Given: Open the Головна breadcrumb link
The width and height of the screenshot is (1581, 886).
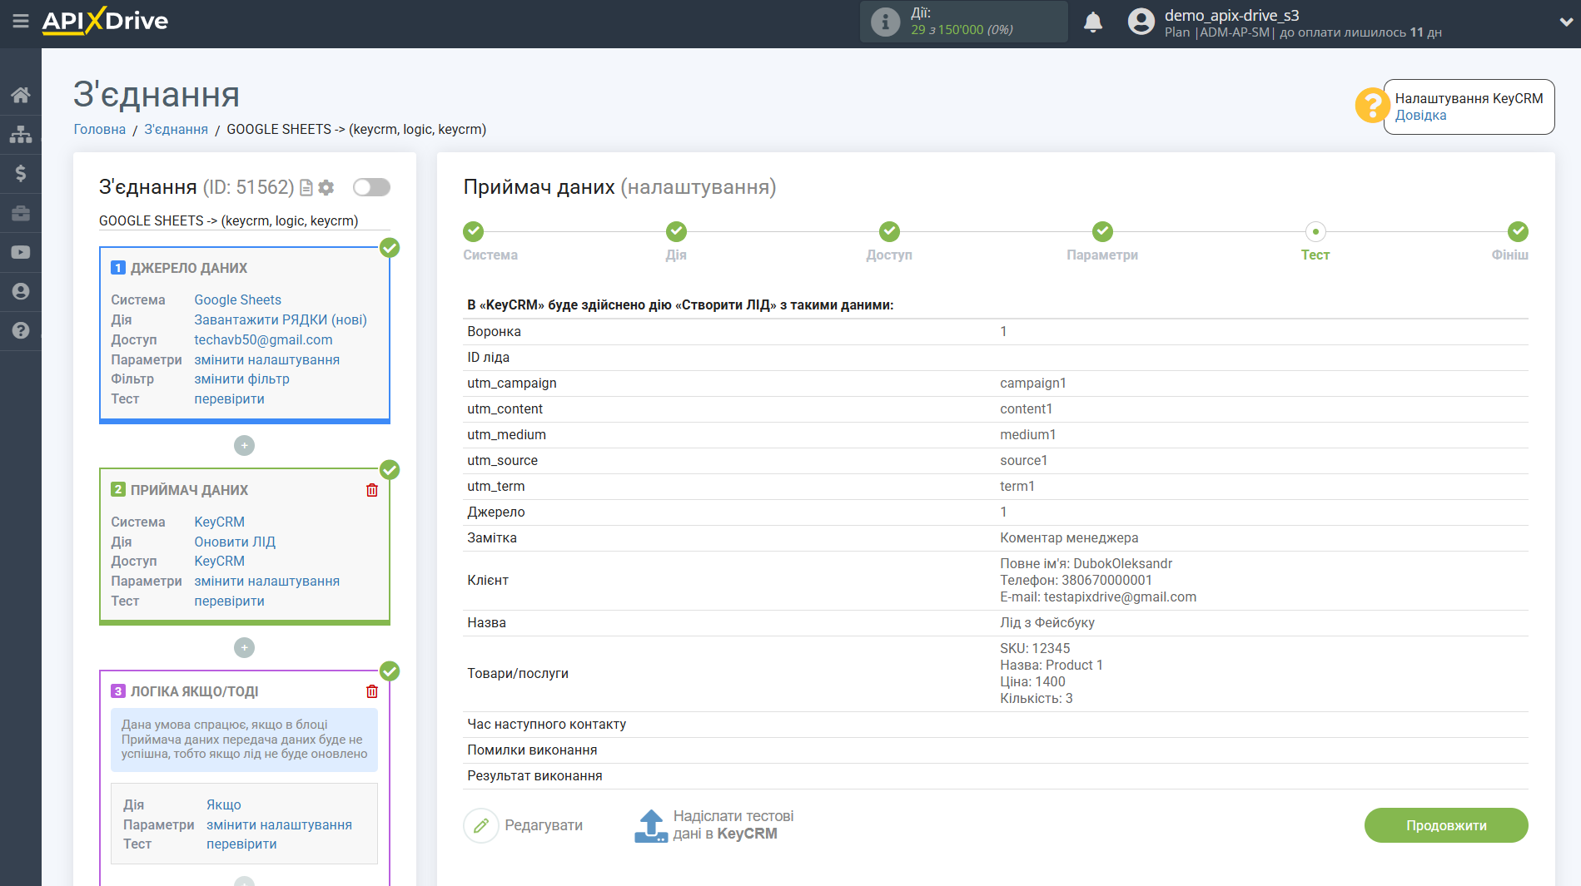Looking at the screenshot, I should pos(100,129).
